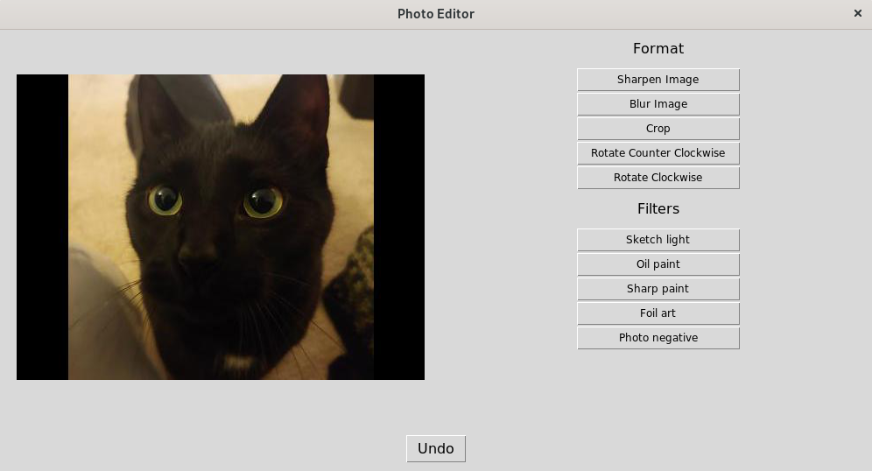This screenshot has width=872, height=471.
Task: Click the white chest patch on the cat
Action: [x=238, y=363]
